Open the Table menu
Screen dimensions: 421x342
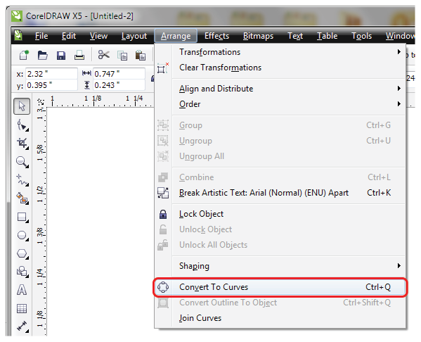pos(327,36)
